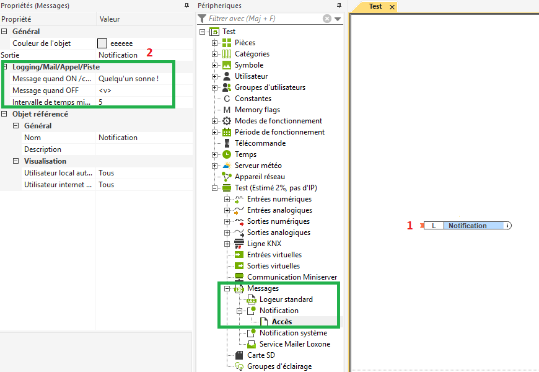Click the Carte SD card icon
Screen dimensions: 539x372
pyautogui.click(x=239, y=355)
